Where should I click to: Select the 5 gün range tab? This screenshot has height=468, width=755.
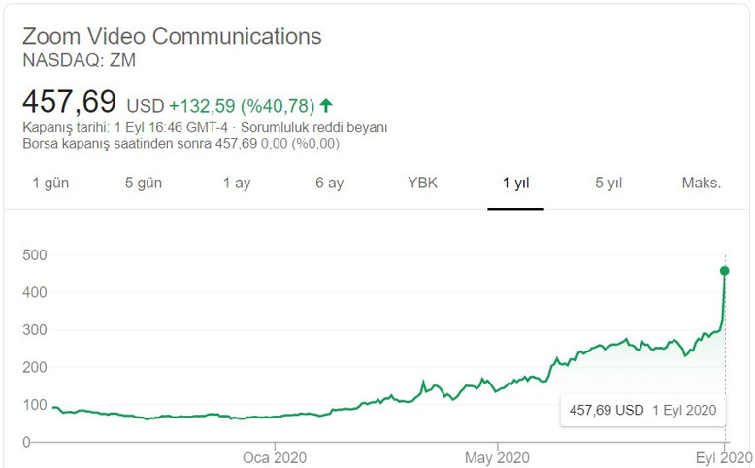point(144,184)
